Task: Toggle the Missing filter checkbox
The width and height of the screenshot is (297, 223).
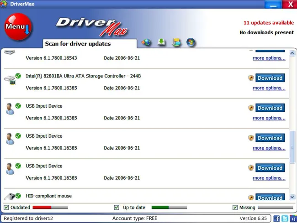Action: coord(235,207)
